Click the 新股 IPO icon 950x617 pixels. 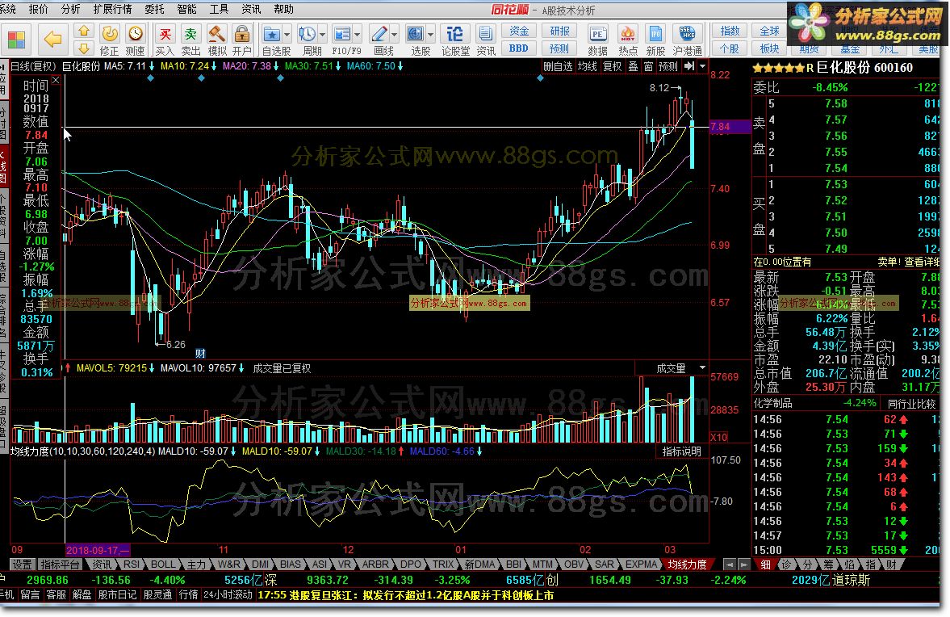(655, 33)
